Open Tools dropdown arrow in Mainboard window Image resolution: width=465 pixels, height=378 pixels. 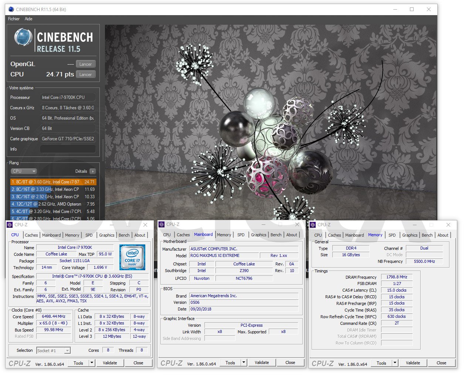coord(243,363)
